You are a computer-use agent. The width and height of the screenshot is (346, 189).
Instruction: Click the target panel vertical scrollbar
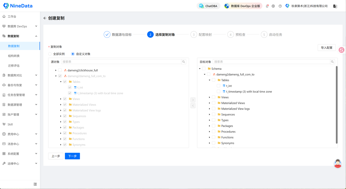[337, 105]
